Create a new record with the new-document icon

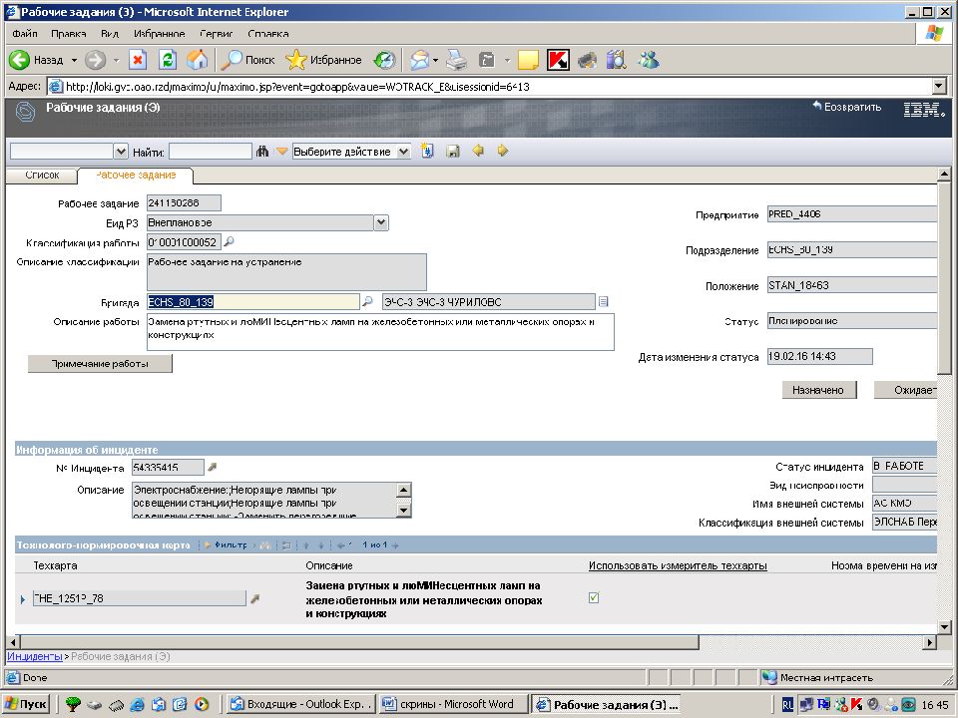(x=427, y=151)
